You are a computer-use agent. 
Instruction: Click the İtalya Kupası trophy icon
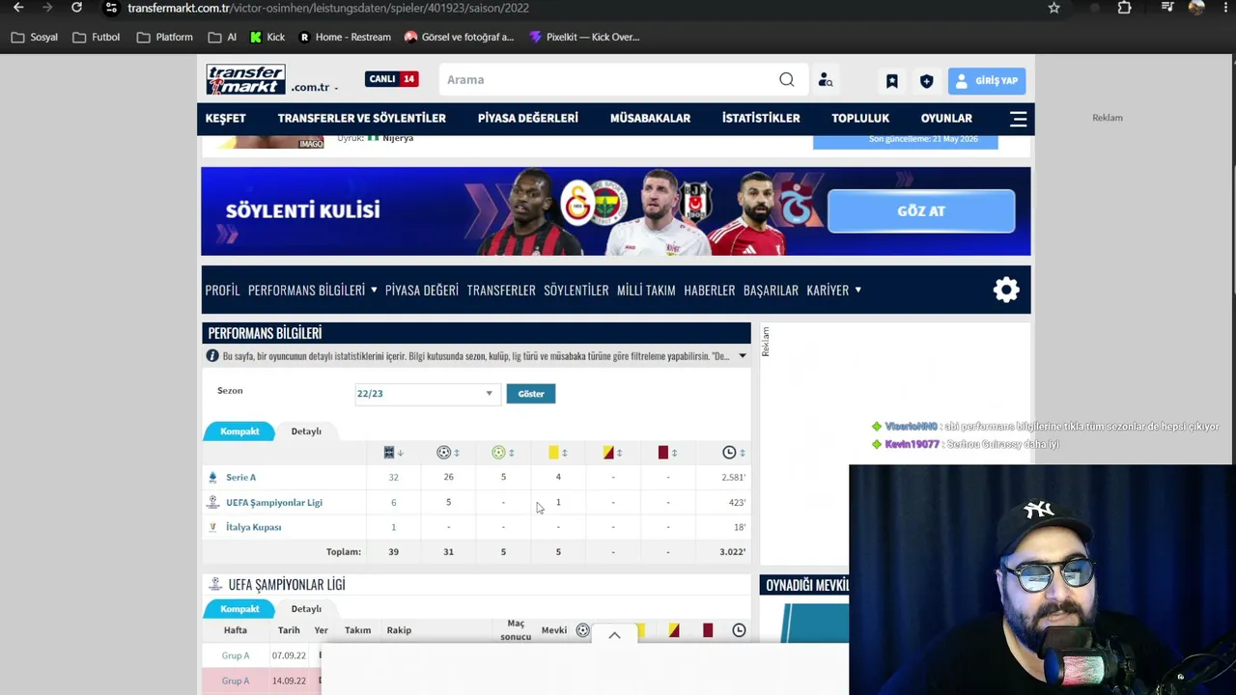[212, 527]
